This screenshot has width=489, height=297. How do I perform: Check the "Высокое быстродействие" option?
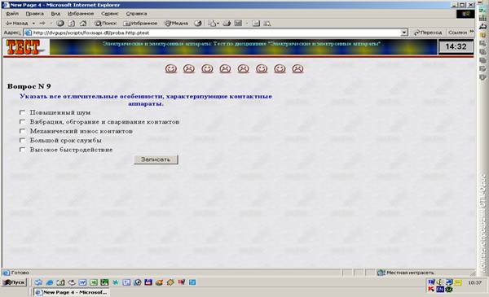[22, 150]
